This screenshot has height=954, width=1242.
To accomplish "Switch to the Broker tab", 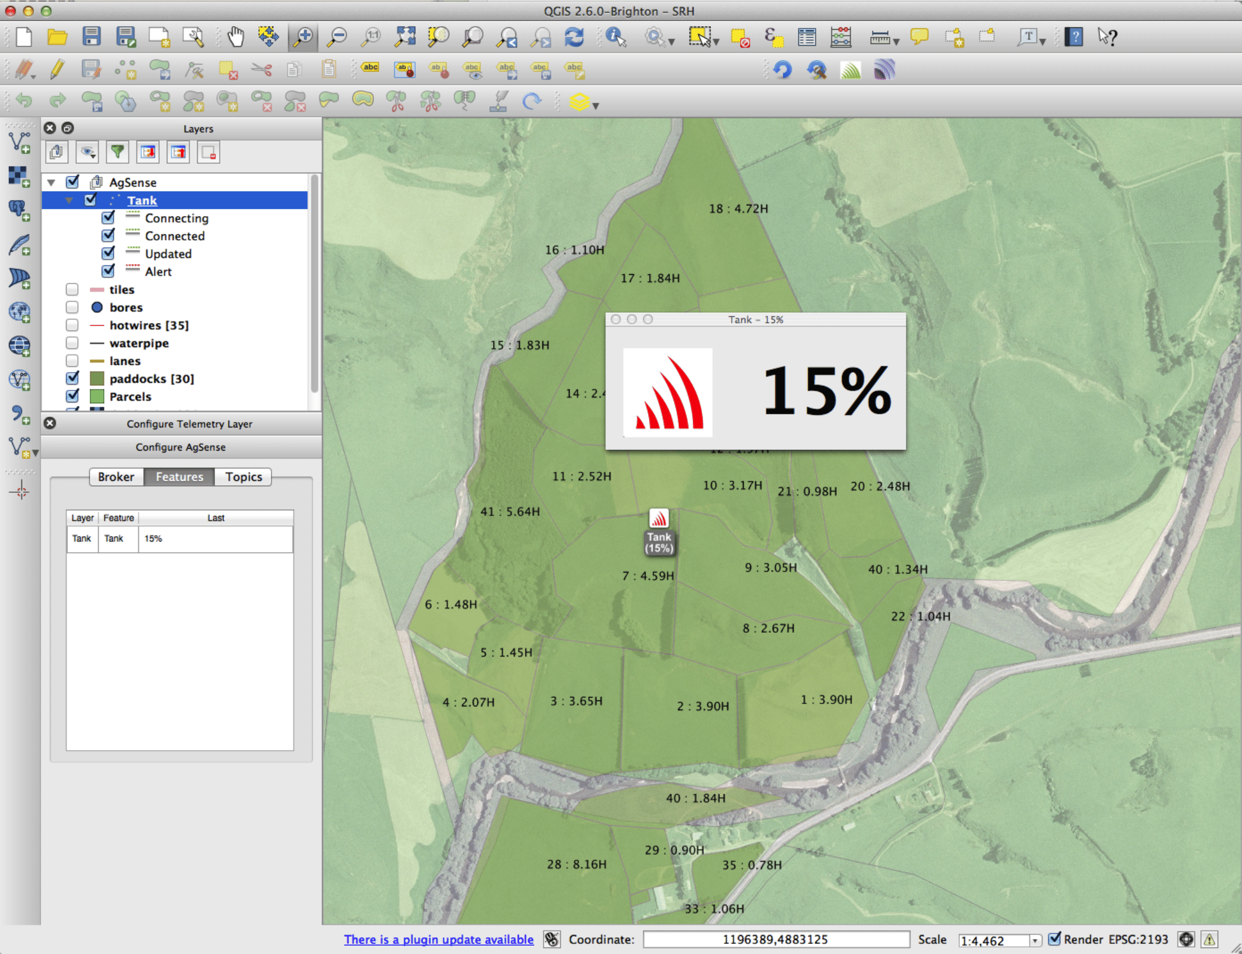I will click(x=116, y=477).
